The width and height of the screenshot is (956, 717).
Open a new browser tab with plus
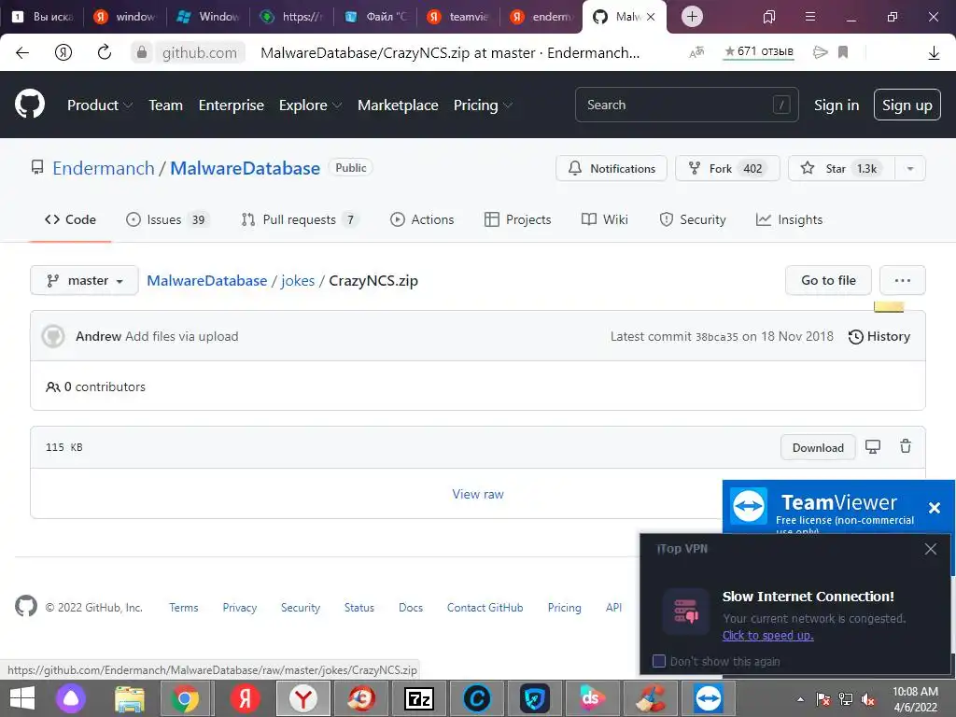692,17
